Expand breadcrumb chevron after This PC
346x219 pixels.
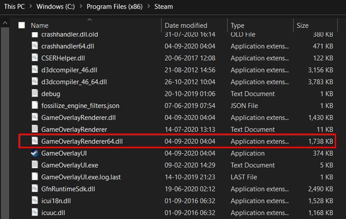31,6
